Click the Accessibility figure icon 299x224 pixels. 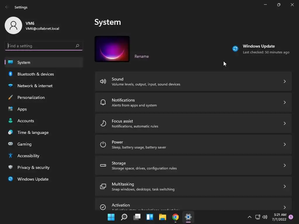11,156
